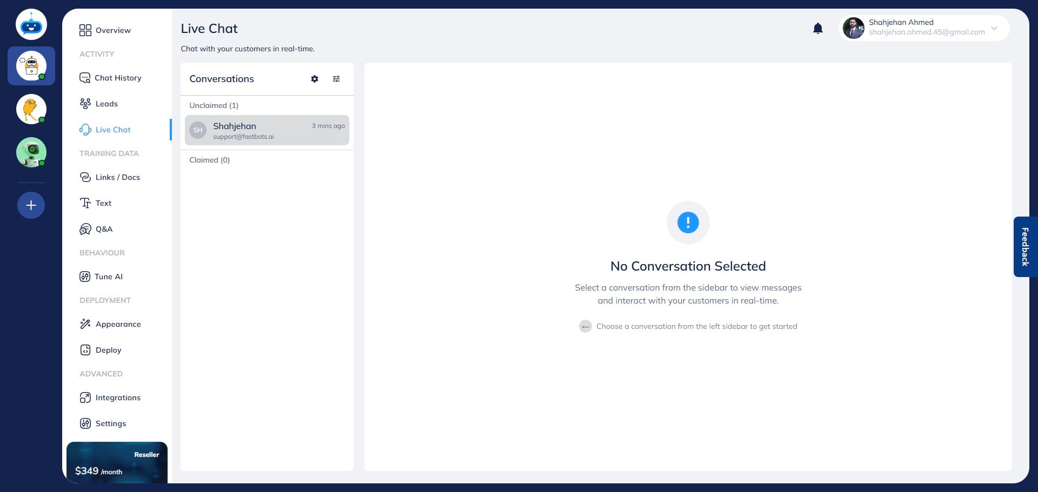Open the conversation filter options
Viewport: 1038px width, 492px height.
336,79
